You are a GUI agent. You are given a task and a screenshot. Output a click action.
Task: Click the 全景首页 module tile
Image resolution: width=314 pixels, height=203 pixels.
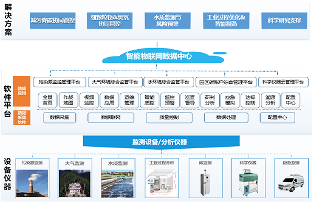pyautogui.click(x=48, y=100)
